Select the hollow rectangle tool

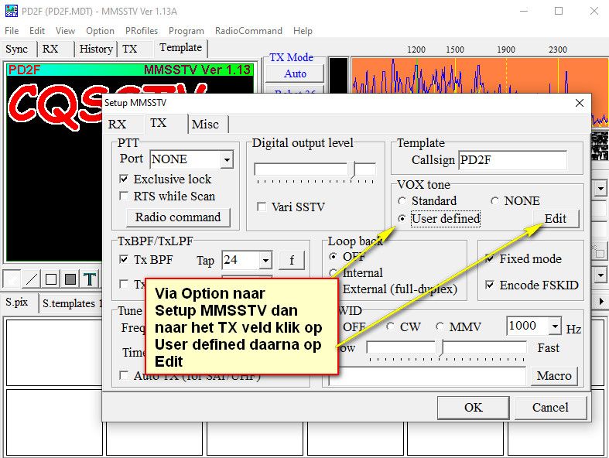pos(51,279)
